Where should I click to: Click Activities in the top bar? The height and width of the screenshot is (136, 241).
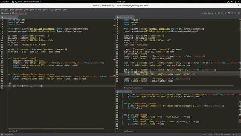(5, 2)
